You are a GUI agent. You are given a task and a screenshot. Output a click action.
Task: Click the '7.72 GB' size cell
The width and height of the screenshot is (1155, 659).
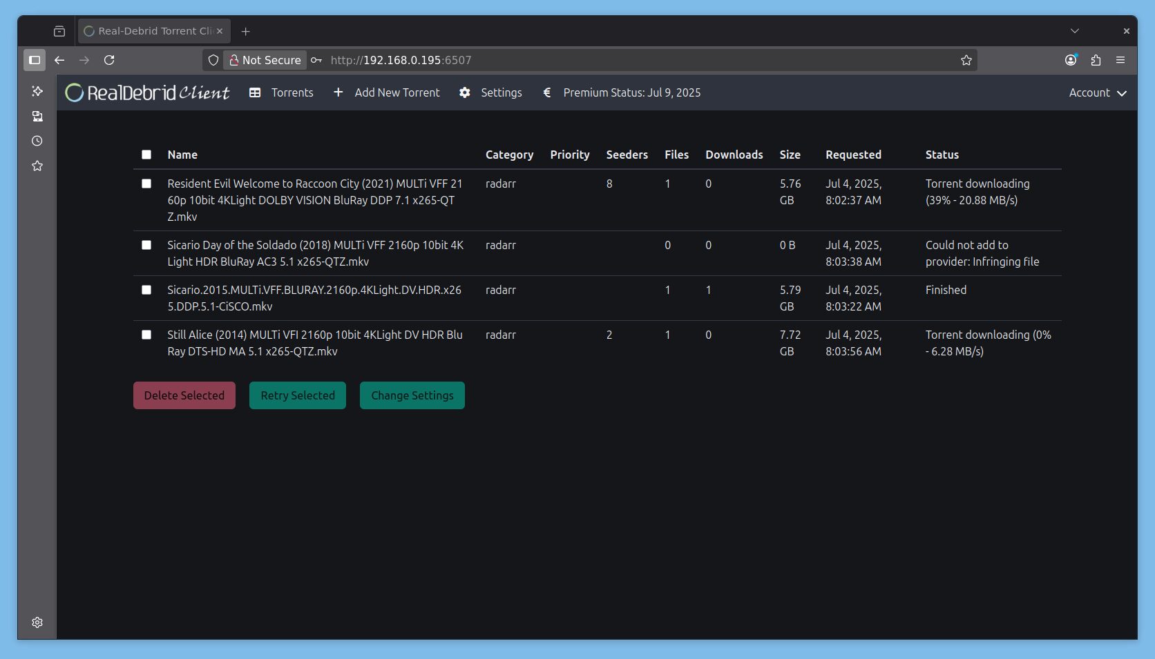[x=790, y=343]
